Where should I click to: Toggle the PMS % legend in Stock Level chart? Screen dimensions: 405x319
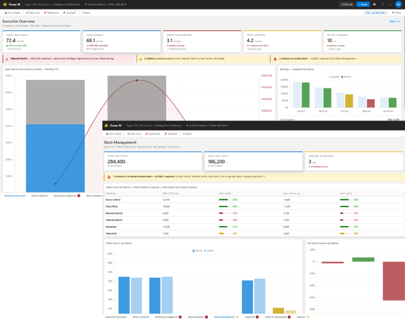pos(196,251)
